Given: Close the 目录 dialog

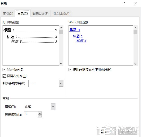Looking at the screenshot, I should point(136,3).
